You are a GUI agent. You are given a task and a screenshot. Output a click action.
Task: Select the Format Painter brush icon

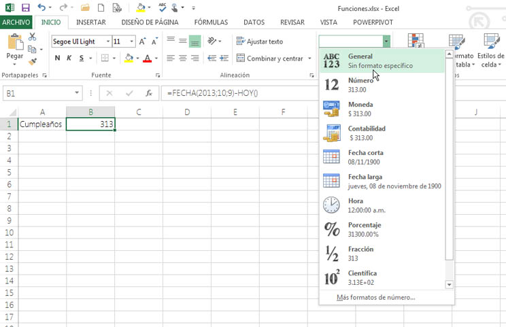point(32,61)
